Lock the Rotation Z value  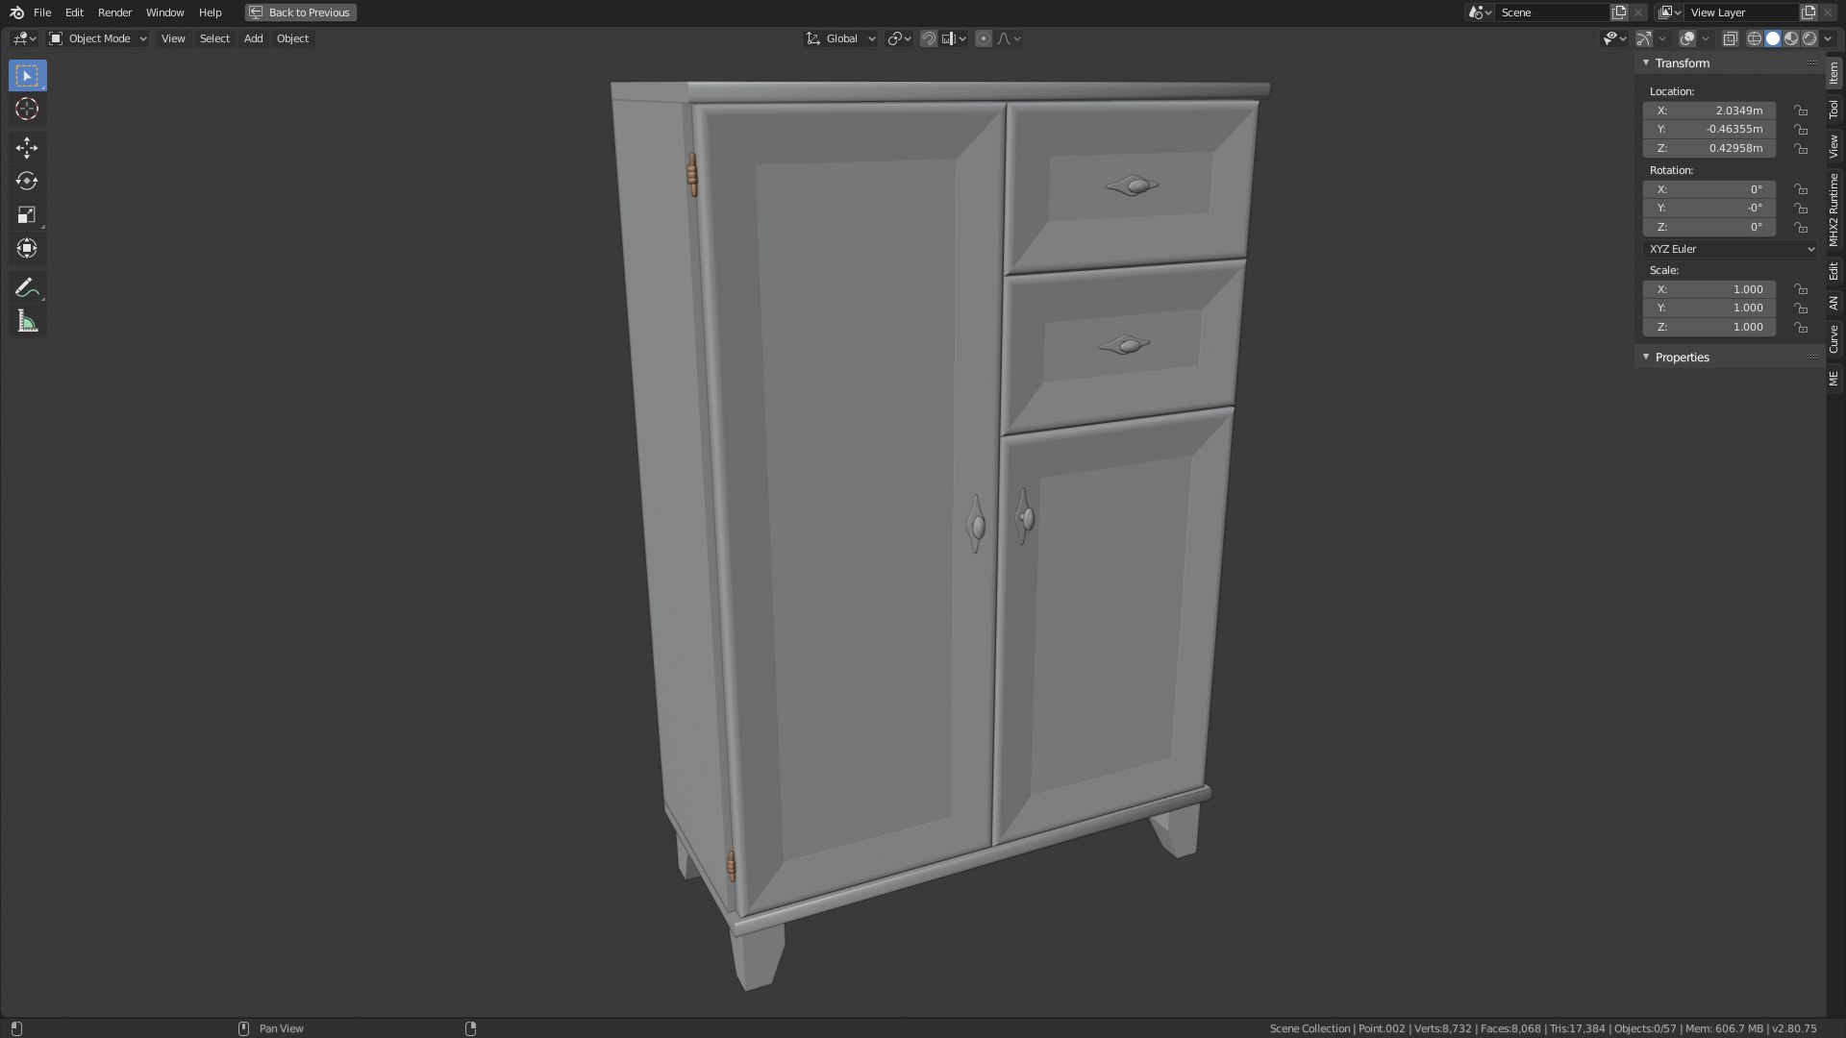pyautogui.click(x=1801, y=228)
